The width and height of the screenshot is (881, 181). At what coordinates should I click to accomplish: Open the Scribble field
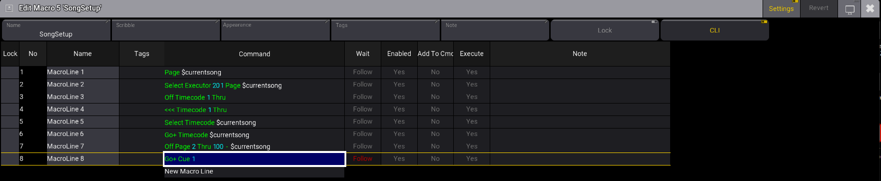165,30
